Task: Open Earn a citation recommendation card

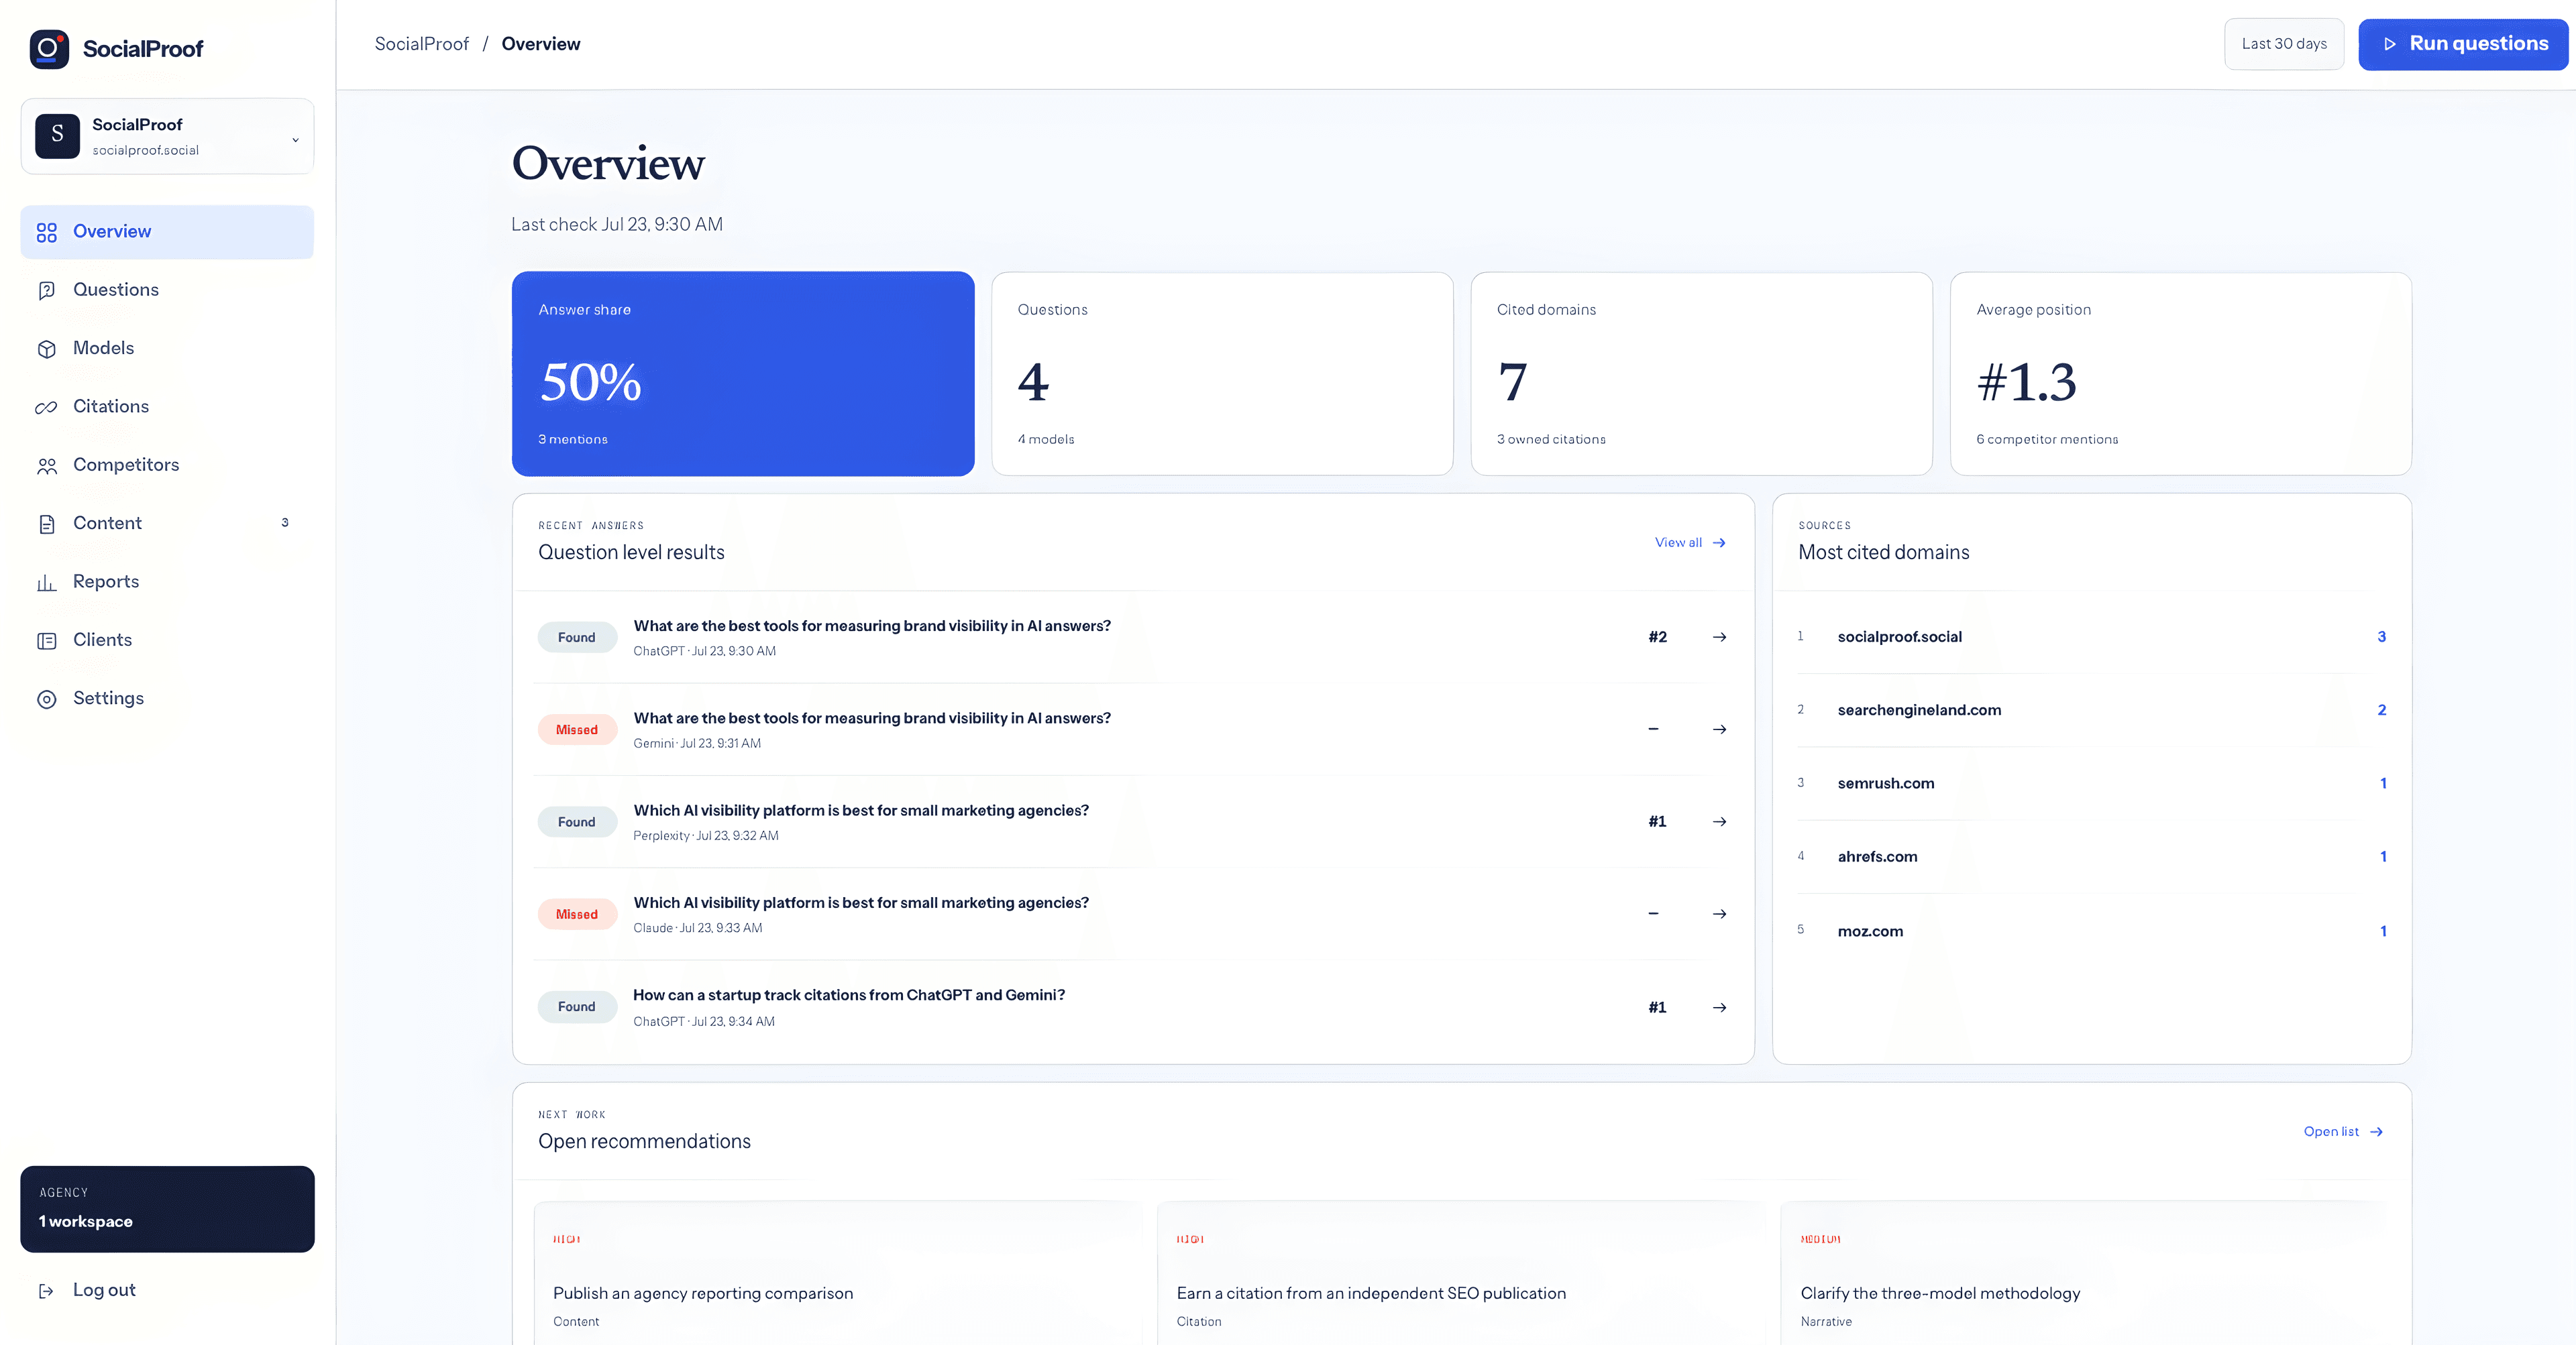Action: [1461, 1274]
